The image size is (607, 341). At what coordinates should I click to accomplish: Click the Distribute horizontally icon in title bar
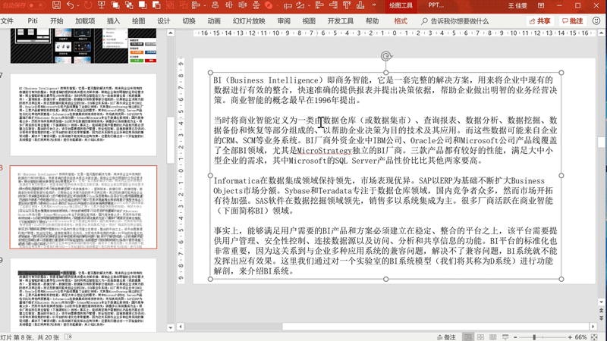[243, 5]
